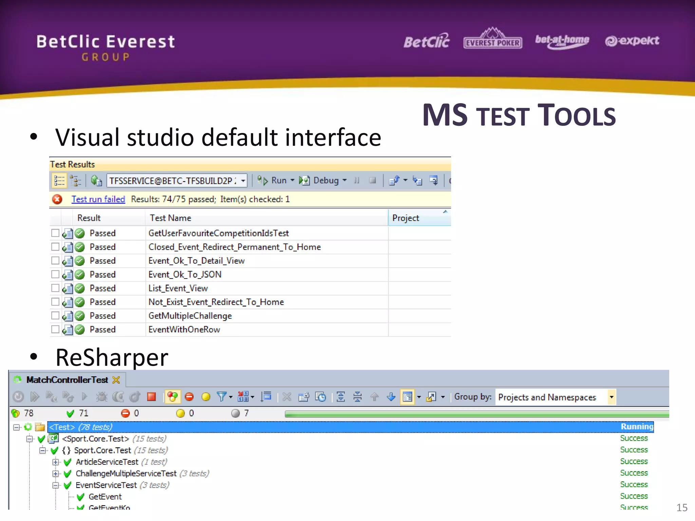Click the export test results icon
Screen dimensions: 695x521
coord(394,180)
